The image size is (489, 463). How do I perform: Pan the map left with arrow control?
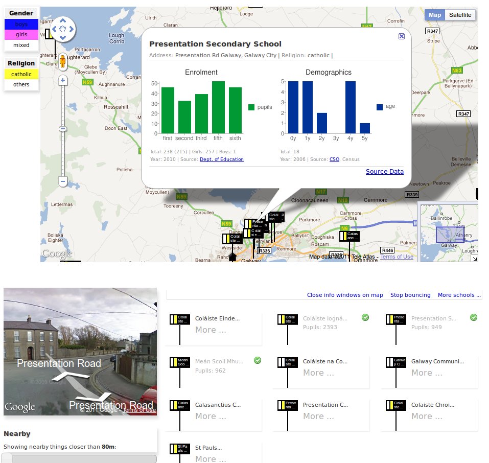tap(54, 29)
